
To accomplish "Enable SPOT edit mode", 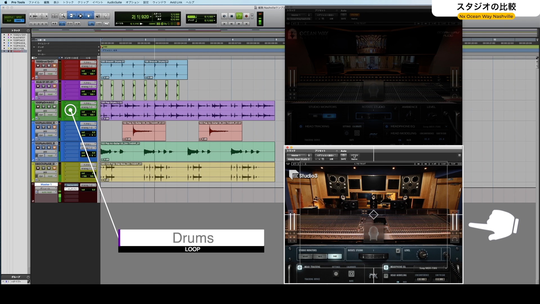I will (19, 17).
